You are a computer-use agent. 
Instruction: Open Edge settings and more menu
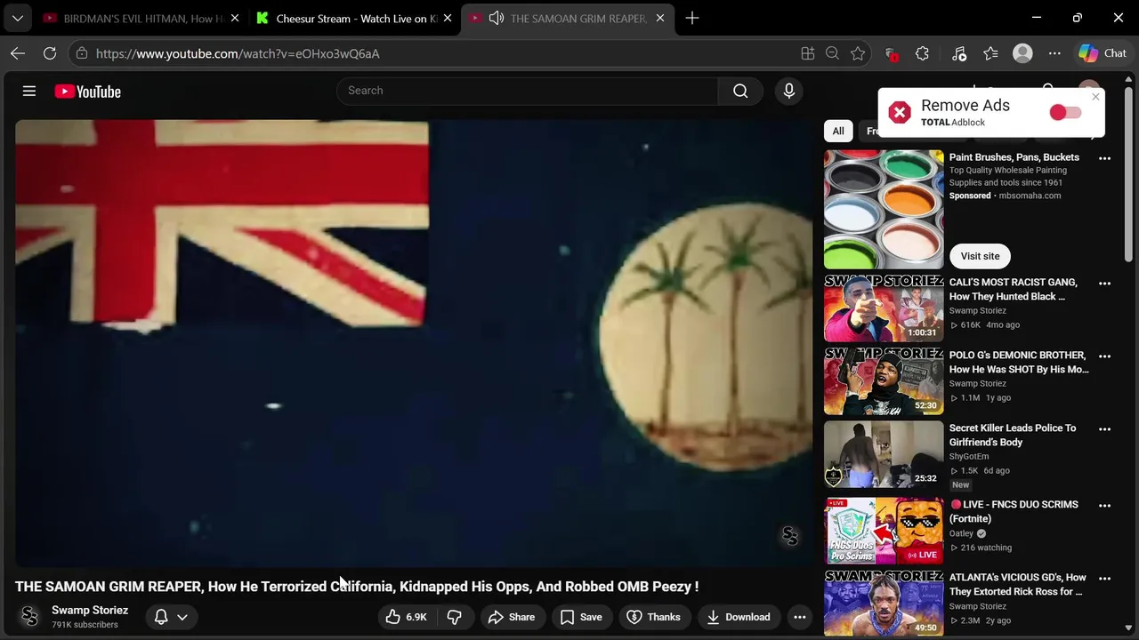click(x=1054, y=53)
